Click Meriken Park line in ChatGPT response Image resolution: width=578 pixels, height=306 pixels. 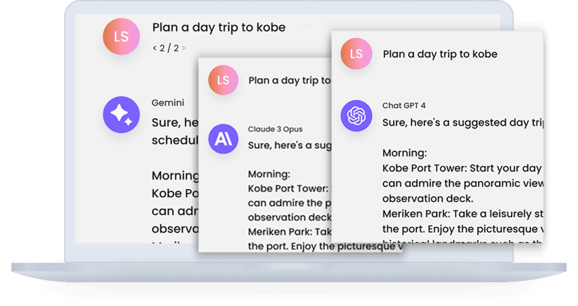[461, 213]
